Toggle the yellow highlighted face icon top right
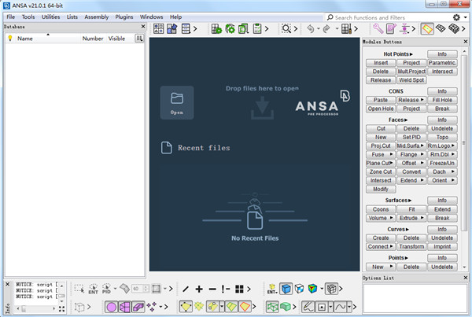The height and width of the screenshot is (317, 472). pos(428,28)
